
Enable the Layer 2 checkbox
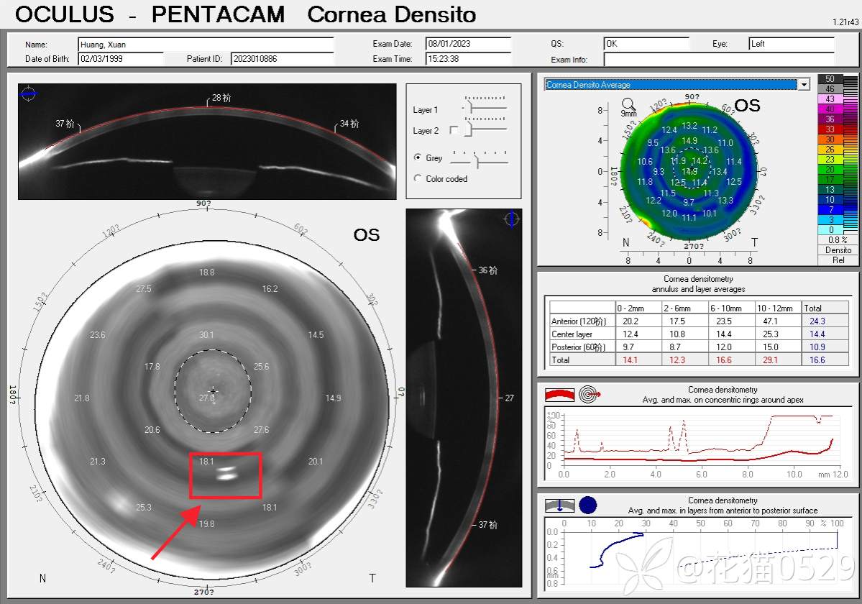[454, 131]
